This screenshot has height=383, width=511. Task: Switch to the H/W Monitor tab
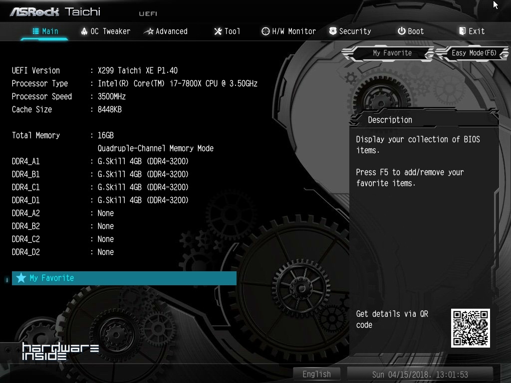click(289, 31)
